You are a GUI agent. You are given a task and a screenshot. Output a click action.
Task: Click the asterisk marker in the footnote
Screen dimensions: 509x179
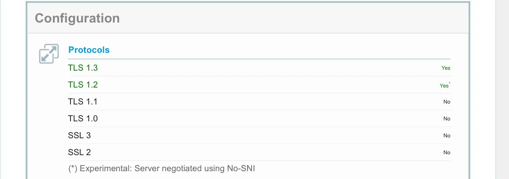tap(73, 169)
